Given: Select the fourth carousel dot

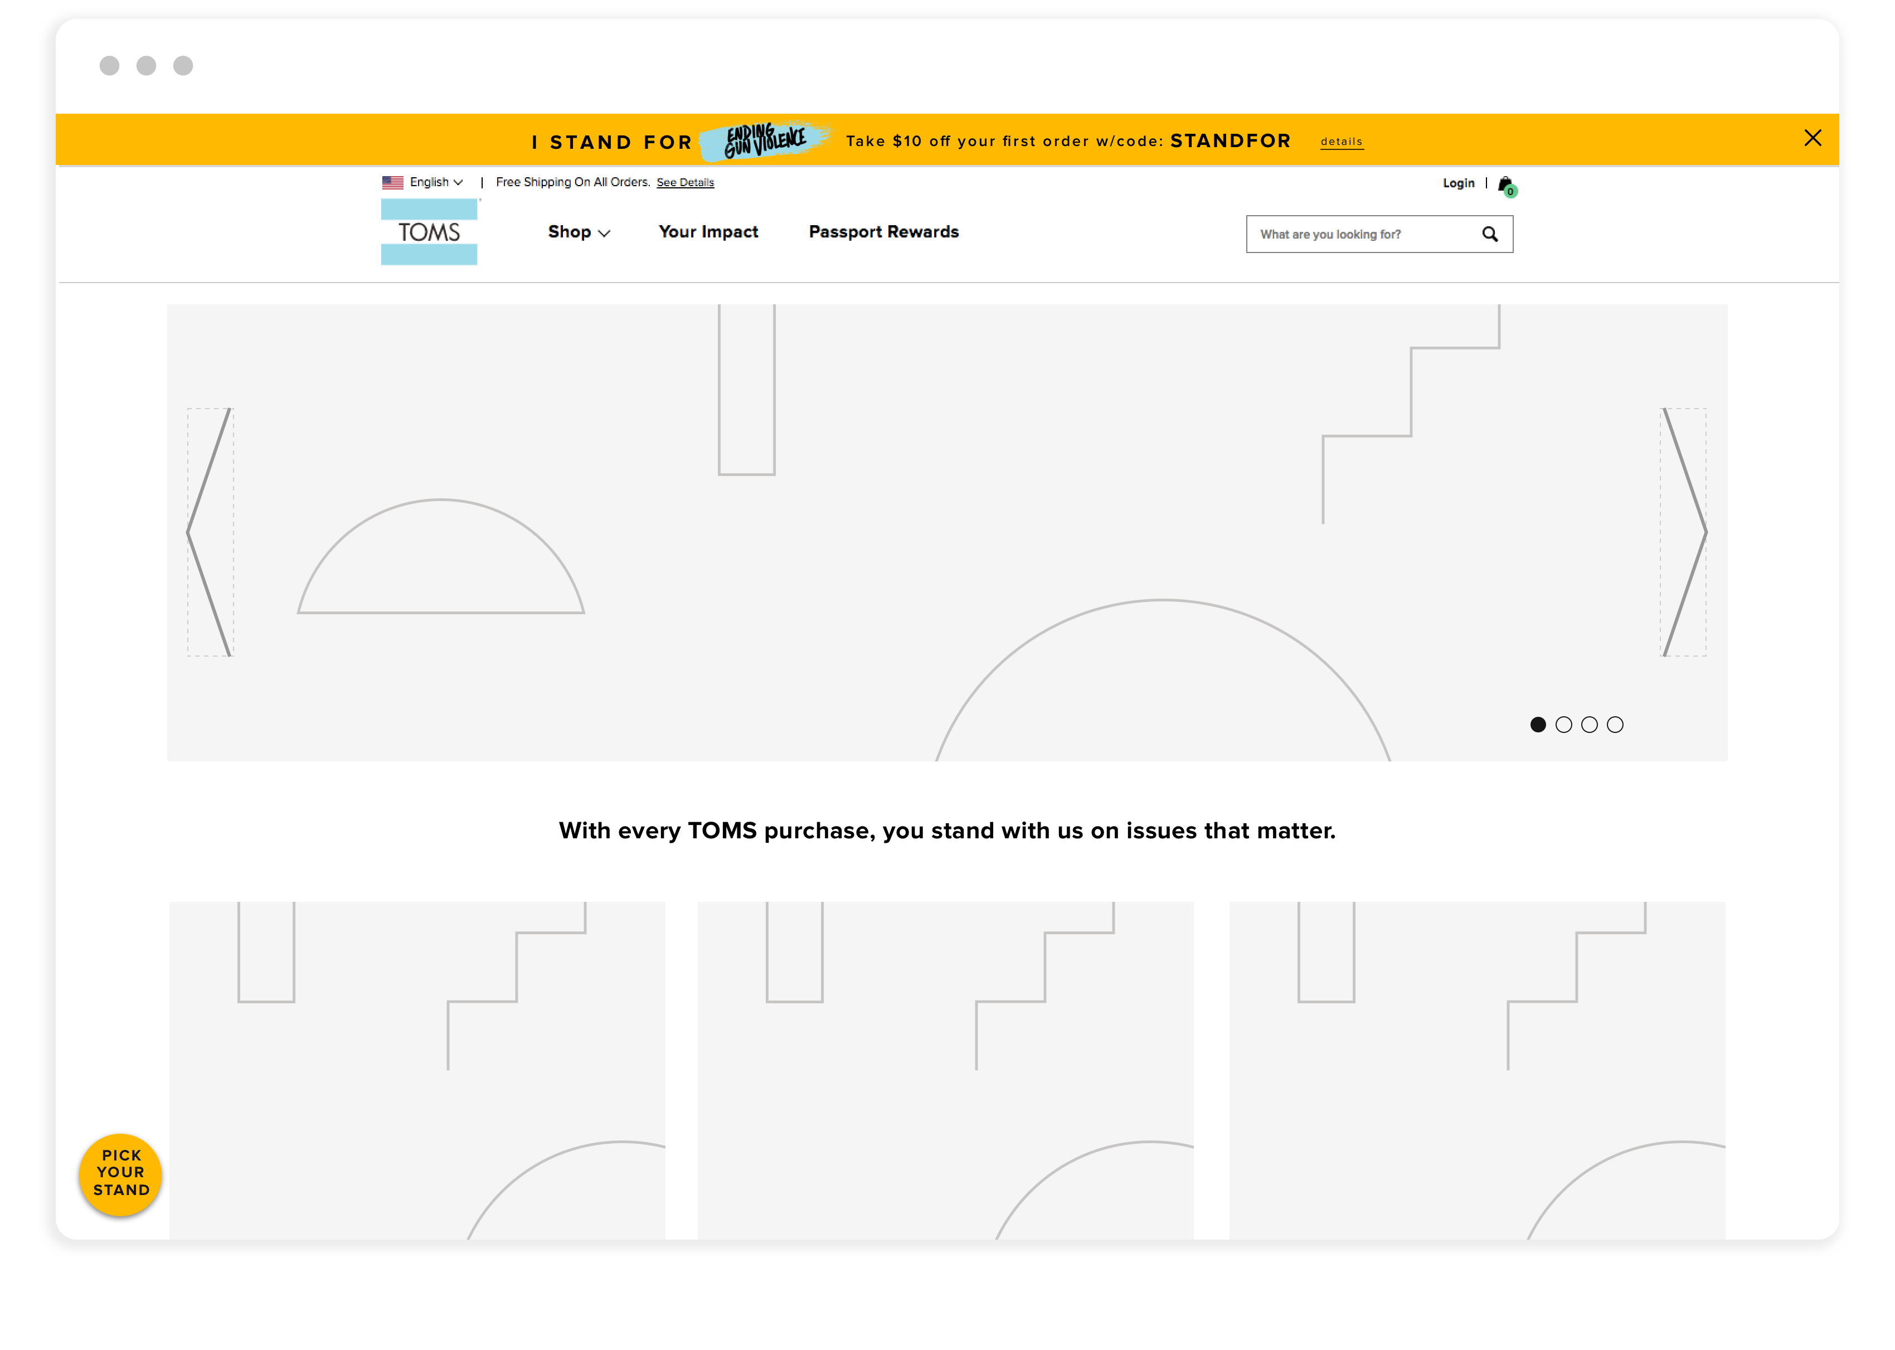Looking at the screenshot, I should coord(1615,725).
